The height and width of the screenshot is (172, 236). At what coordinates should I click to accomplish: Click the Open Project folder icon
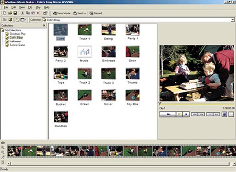(10, 13)
